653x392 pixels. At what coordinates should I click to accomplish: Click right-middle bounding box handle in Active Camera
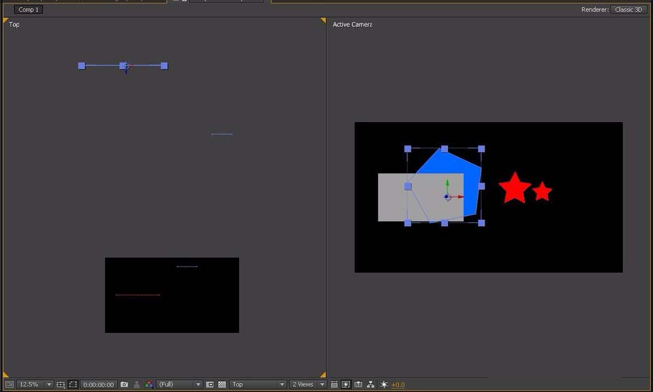coord(481,186)
